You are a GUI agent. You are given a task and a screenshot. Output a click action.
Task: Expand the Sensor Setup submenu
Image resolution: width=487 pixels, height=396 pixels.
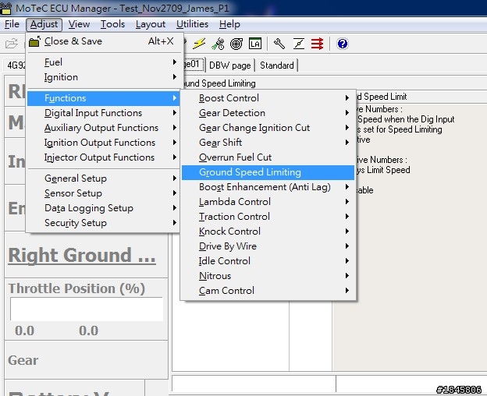click(x=104, y=193)
